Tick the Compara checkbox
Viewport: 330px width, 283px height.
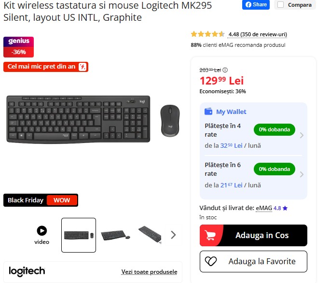click(x=280, y=5)
